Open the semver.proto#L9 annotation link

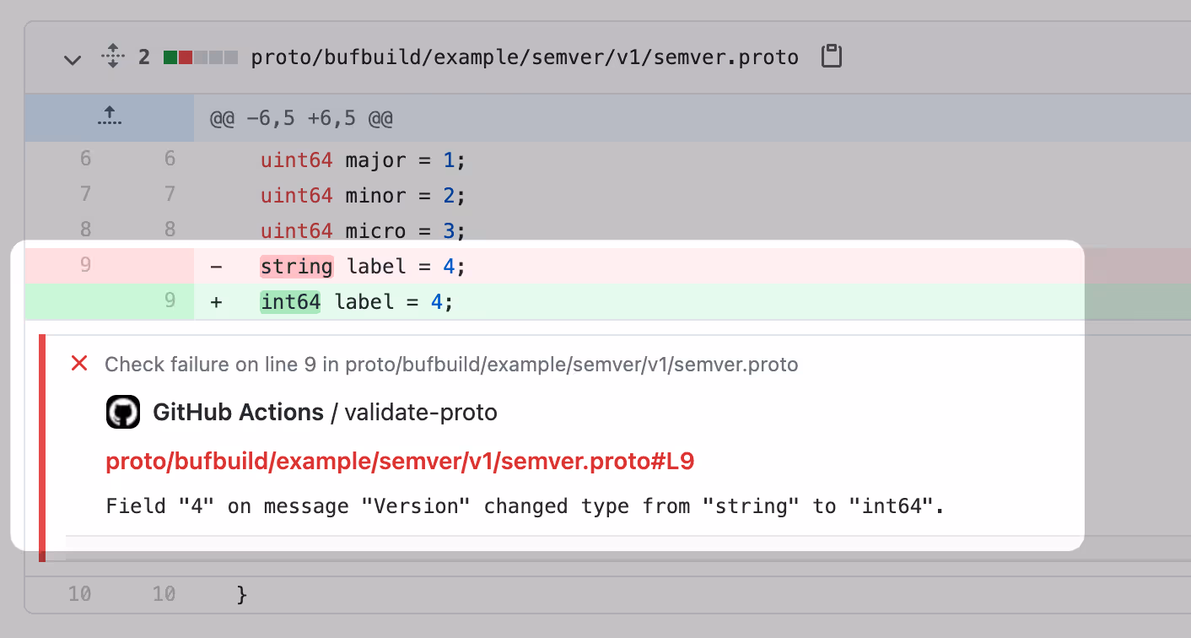tap(400, 462)
